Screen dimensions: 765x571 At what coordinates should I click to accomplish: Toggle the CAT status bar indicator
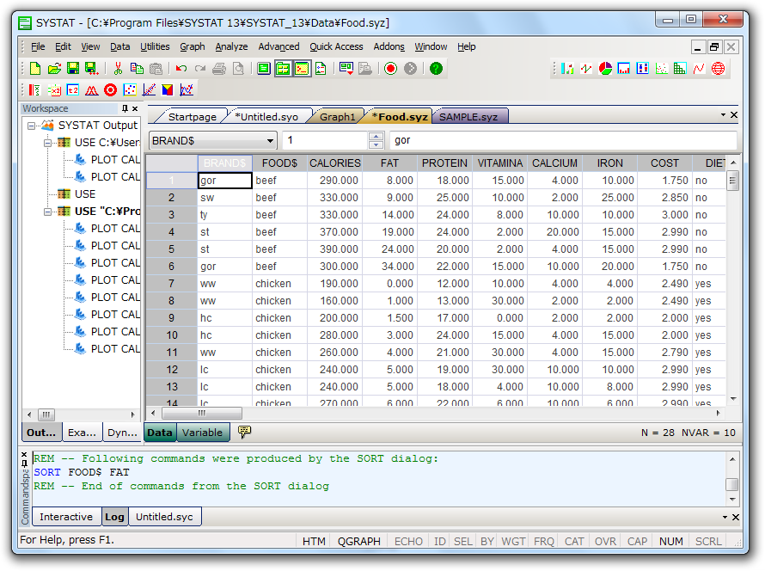tap(574, 541)
